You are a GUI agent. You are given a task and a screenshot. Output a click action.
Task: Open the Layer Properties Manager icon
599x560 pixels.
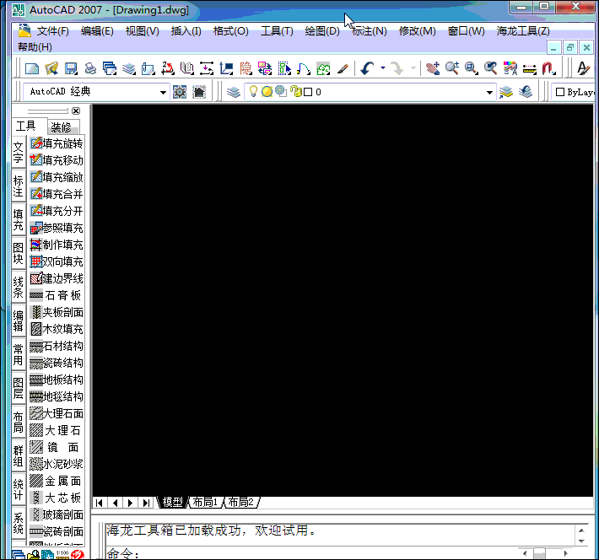point(233,92)
